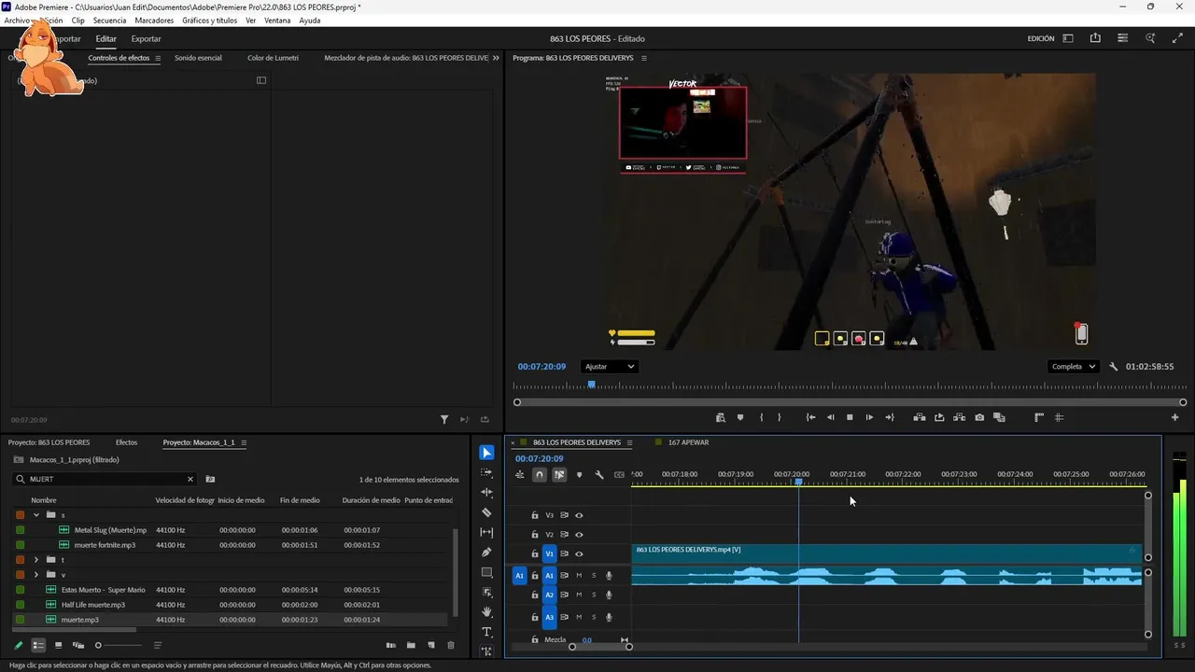The image size is (1195, 672).
Task: Open Proyecto Macacos_1_1 panel menu
Action: click(243, 442)
